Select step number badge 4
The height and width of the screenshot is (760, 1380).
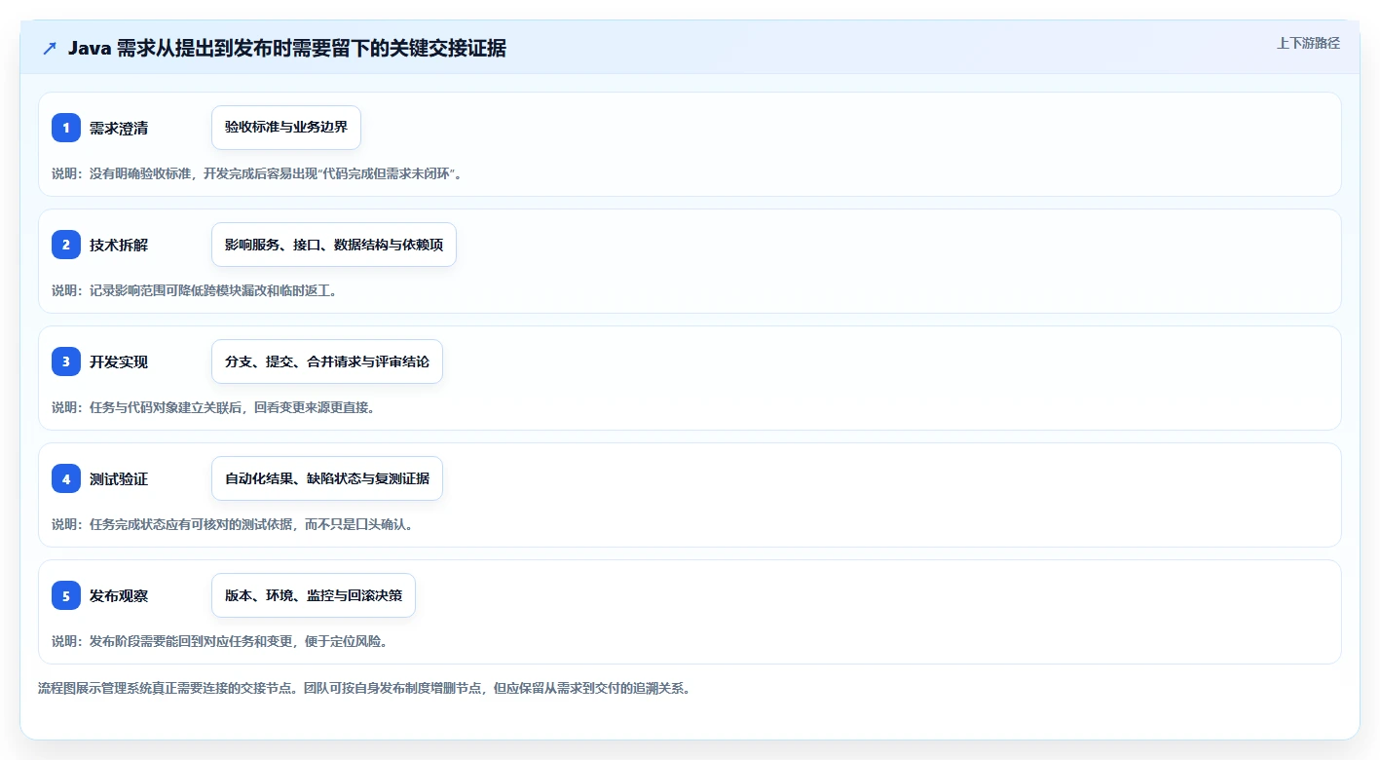tap(66, 478)
